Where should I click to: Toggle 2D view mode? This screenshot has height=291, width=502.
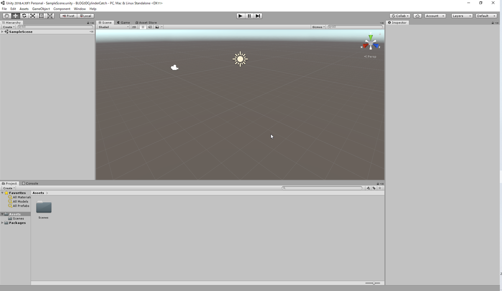pyautogui.click(x=134, y=27)
